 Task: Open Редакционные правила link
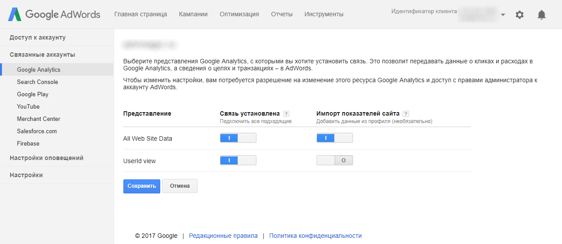(x=223, y=236)
